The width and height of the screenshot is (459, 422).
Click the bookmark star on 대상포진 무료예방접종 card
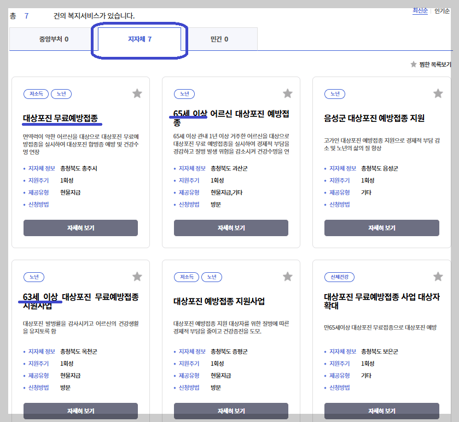(137, 93)
